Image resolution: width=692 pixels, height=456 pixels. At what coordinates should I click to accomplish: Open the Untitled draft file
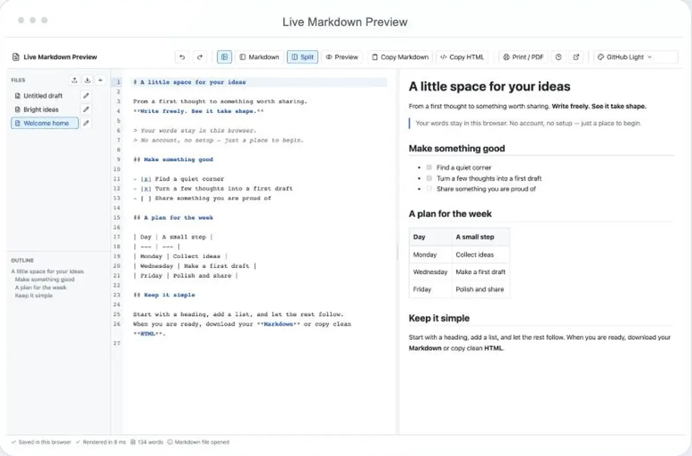pyautogui.click(x=44, y=96)
